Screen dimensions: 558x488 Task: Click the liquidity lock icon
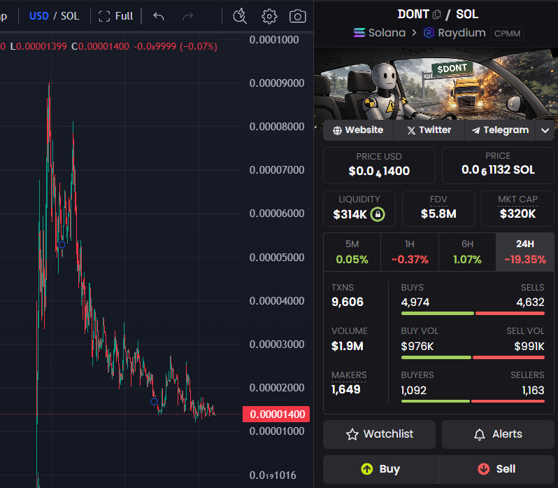point(378,214)
